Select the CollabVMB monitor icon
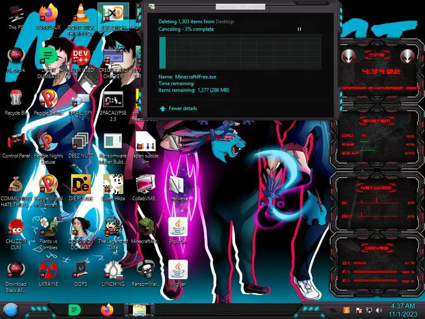Viewport: 425px width, 319px height. click(145, 189)
